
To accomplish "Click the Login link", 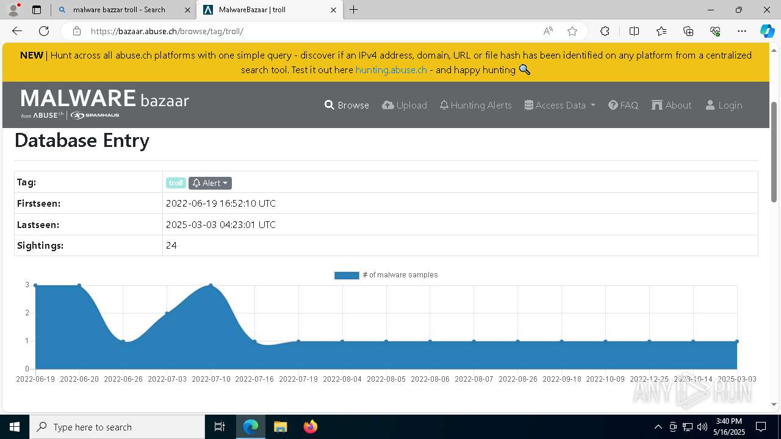I will pyautogui.click(x=724, y=105).
